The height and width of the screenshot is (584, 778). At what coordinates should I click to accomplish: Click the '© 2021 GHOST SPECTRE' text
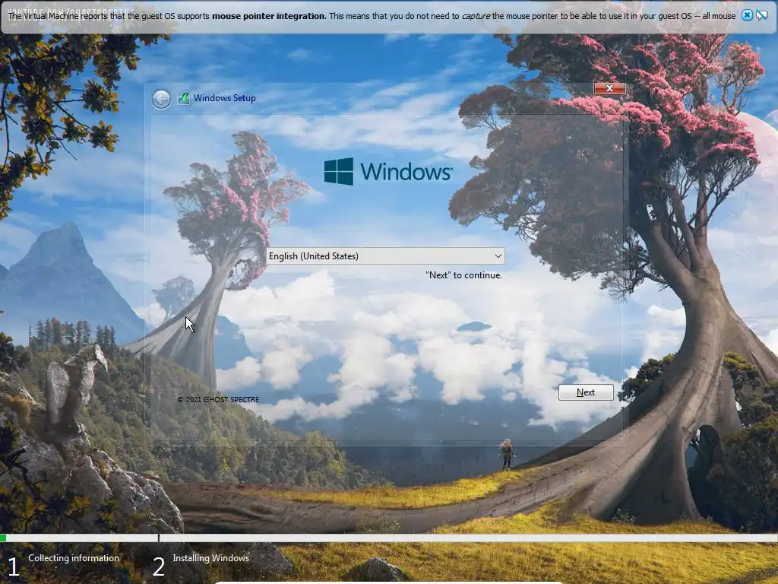[x=218, y=399]
